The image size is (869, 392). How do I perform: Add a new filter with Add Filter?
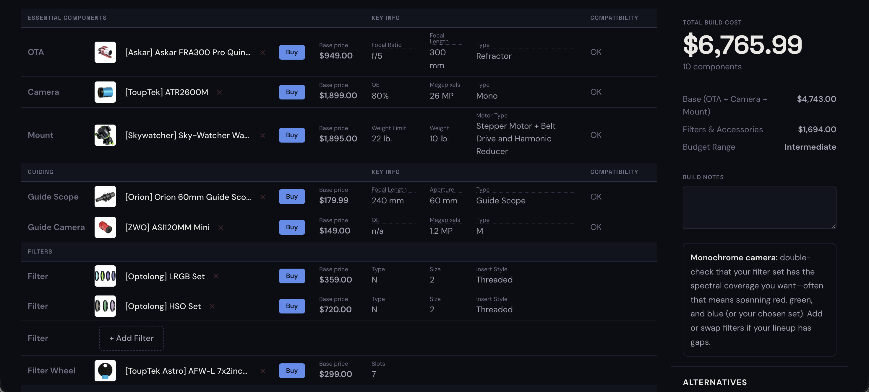click(x=131, y=338)
